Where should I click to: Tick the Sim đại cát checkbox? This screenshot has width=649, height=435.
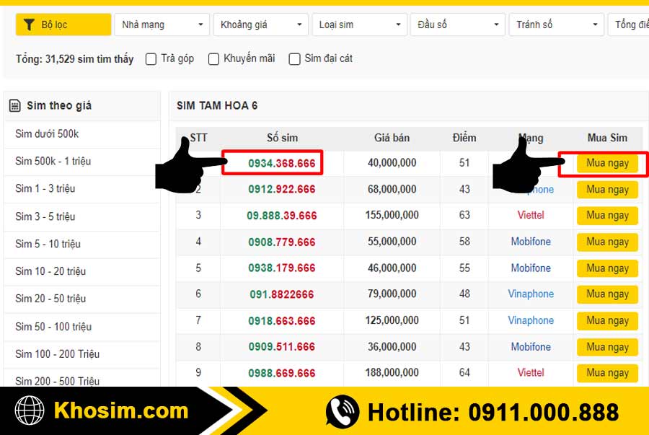click(x=294, y=59)
